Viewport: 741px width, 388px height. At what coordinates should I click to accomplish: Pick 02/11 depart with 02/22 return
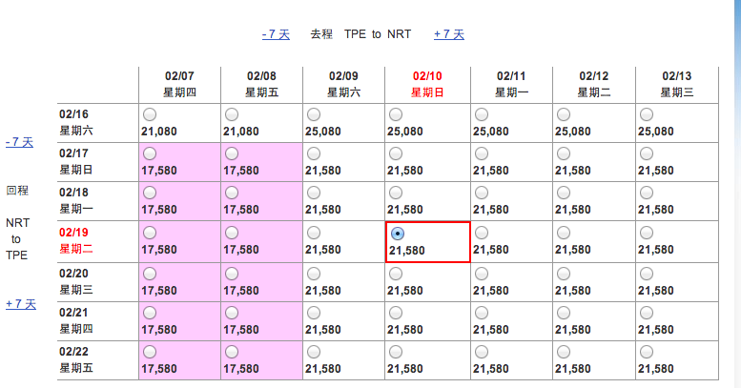coord(482,352)
